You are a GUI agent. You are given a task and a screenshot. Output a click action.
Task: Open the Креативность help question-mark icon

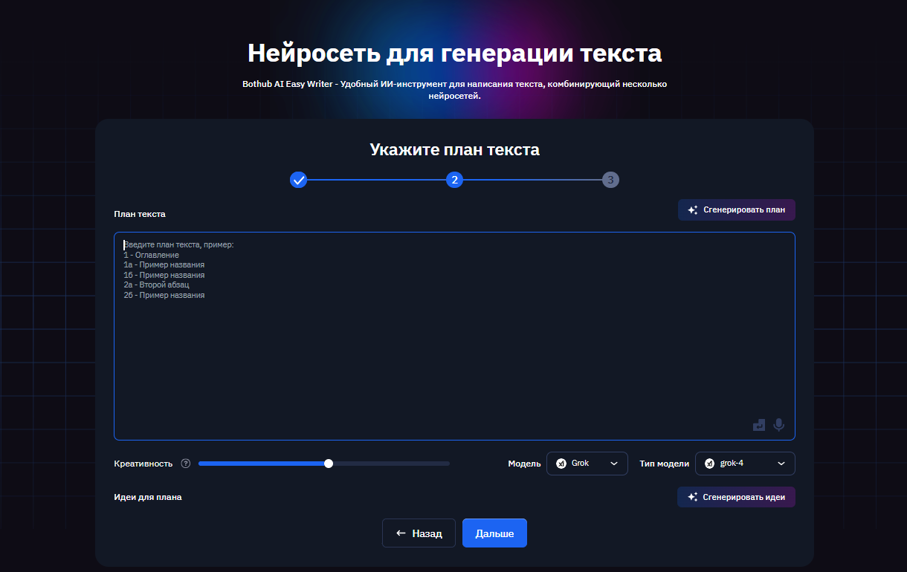pos(185,463)
